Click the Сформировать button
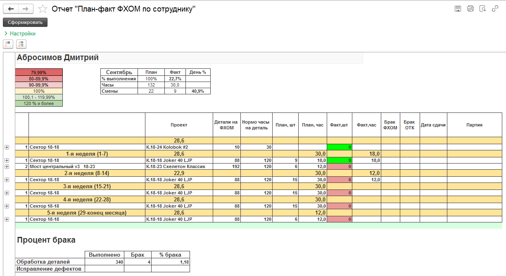The height and width of the screenshot is (276, 506). pos(25,22)
